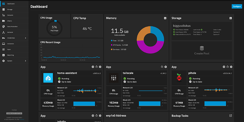Open pihole web portal globe icon
The image size is (244, 122).
click(x=224, y=67)
